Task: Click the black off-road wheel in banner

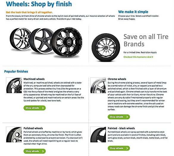Action: pos(67,42)
